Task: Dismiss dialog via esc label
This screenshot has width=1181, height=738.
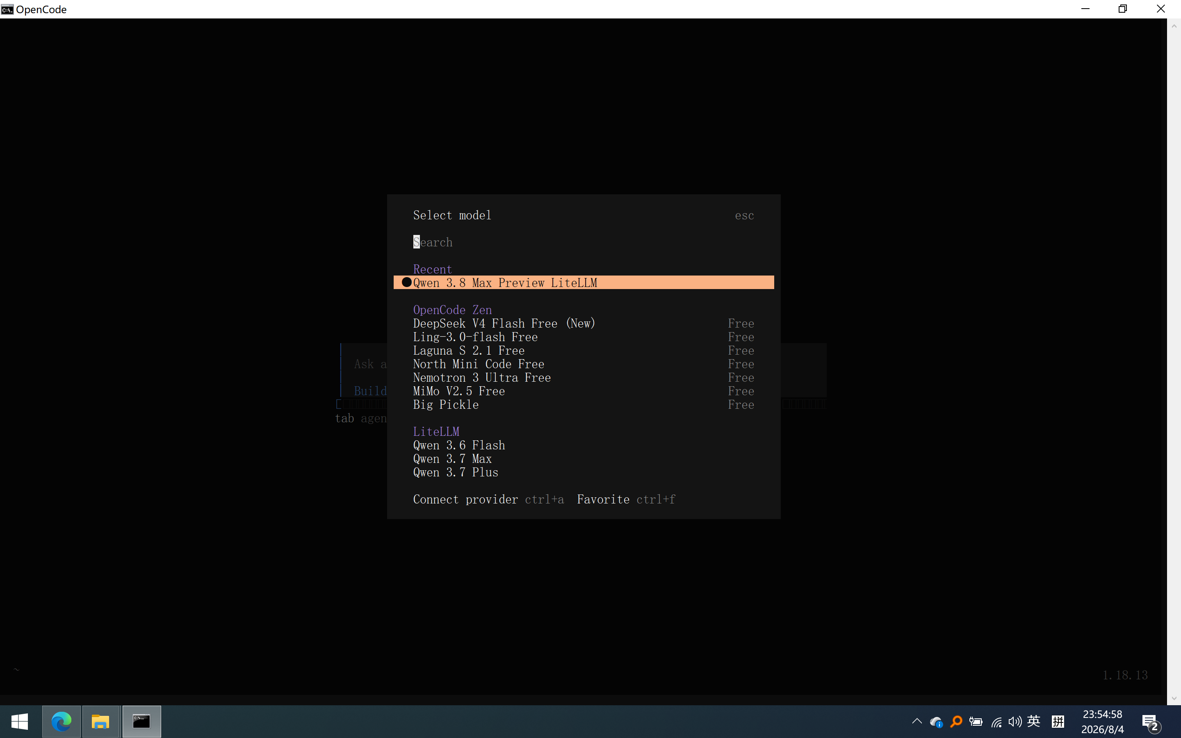Action: click(744, 215)
